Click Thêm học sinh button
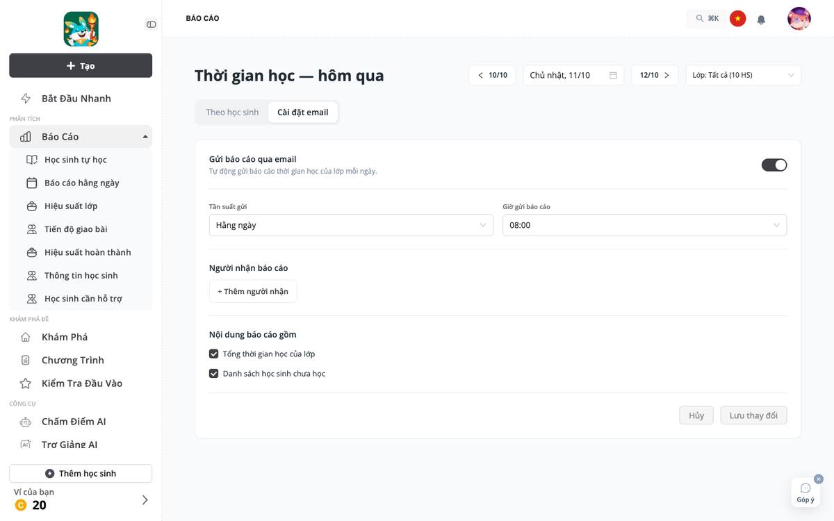Image resolution: width=834 pixels, height=521 pixels. (x=81, y=473)
